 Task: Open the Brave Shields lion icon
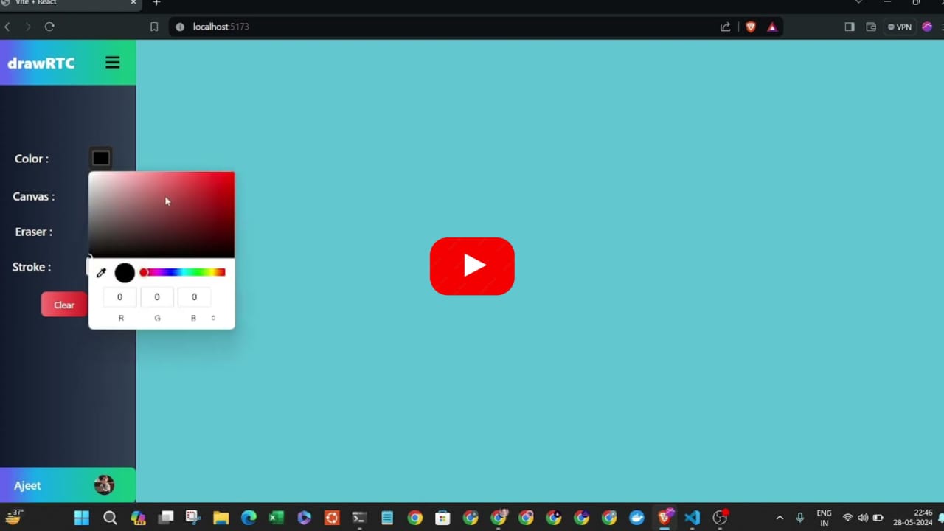click(x=751, y=27)
